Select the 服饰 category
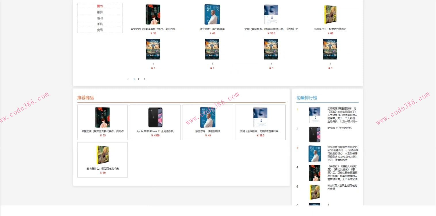Viewport: 436px width, 216px height. coord(100,12)
